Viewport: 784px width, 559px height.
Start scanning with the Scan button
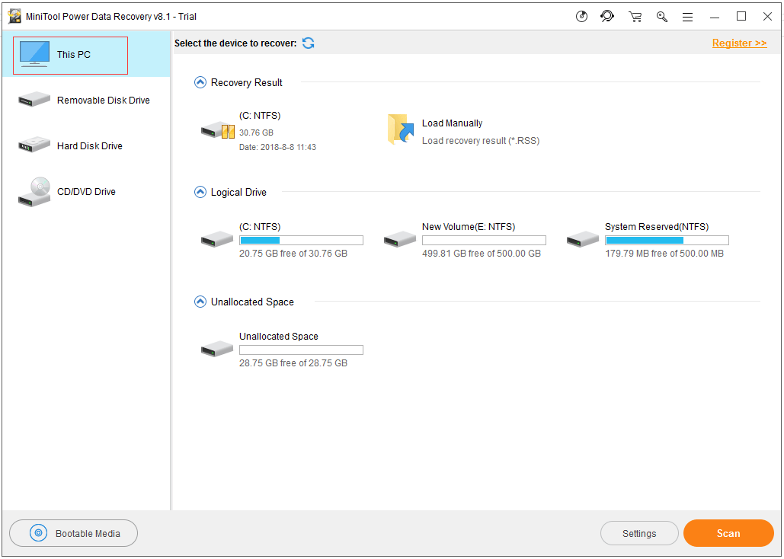coord(728,533)
